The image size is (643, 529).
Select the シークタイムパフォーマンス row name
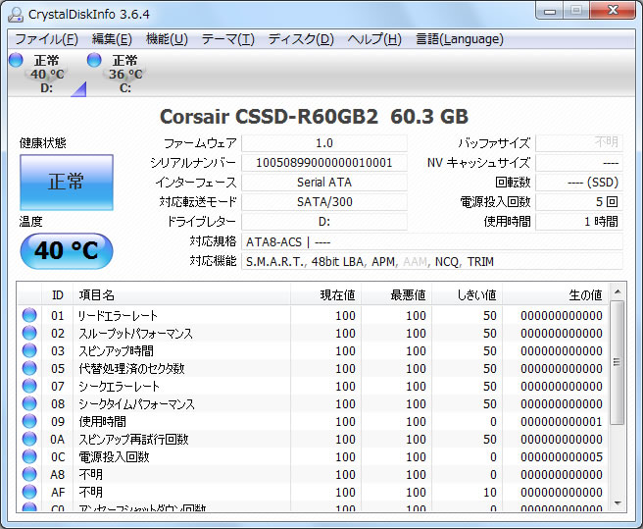coord(136,403)
